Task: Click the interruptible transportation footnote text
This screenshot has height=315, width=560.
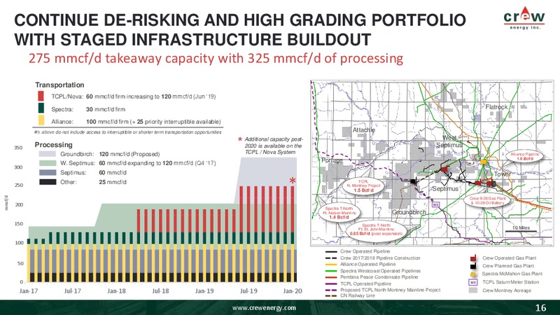Action: point(127,132)
